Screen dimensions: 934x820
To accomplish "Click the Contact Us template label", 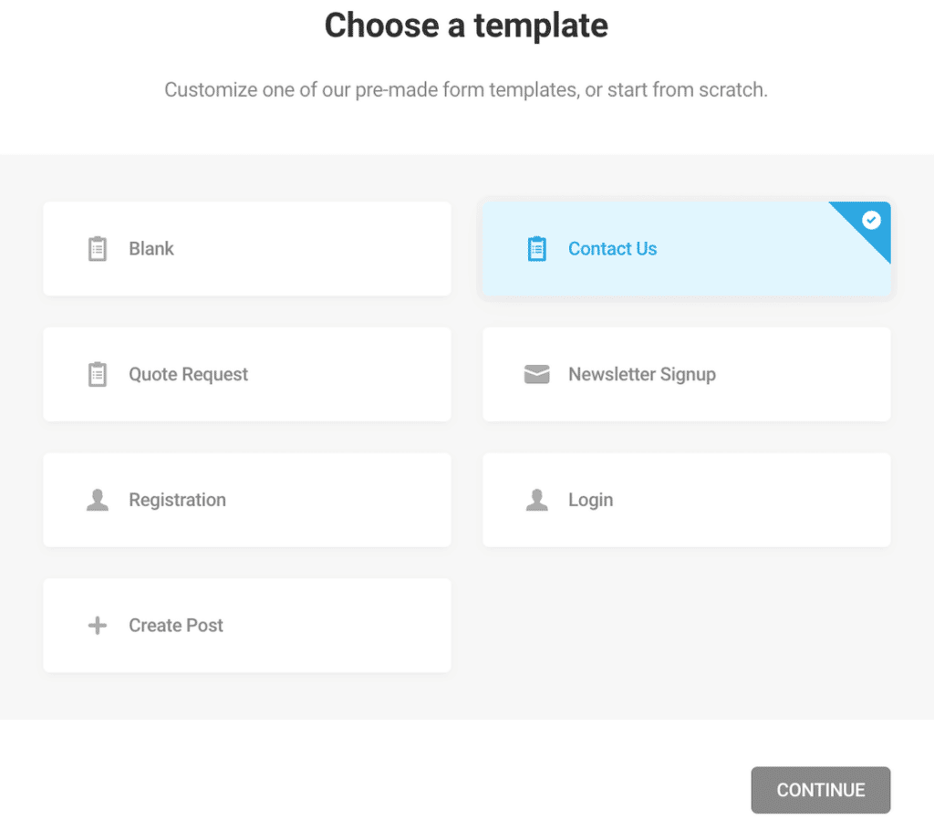I will [x=612, y=248].
